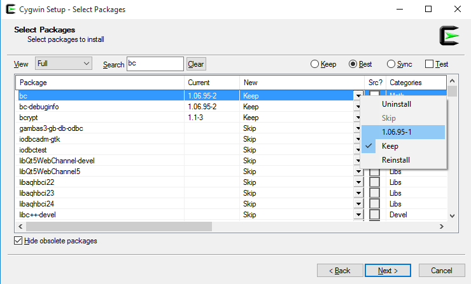Click the Search input field containing bc

pos(155,64)
